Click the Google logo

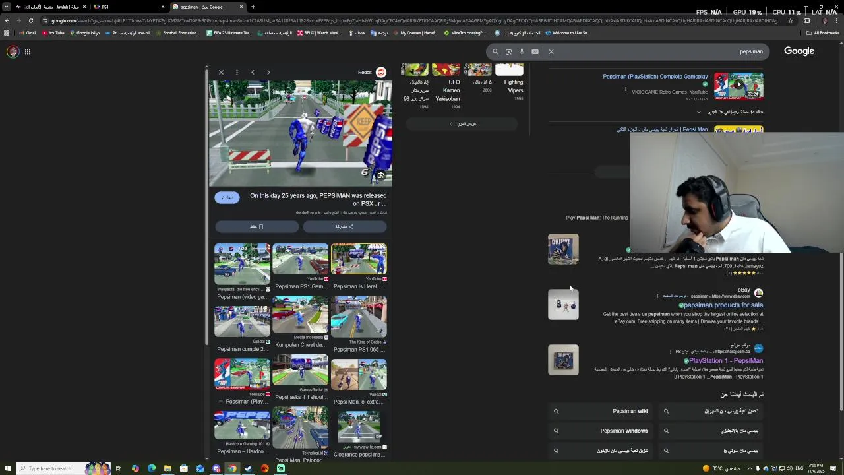(799, 51)
